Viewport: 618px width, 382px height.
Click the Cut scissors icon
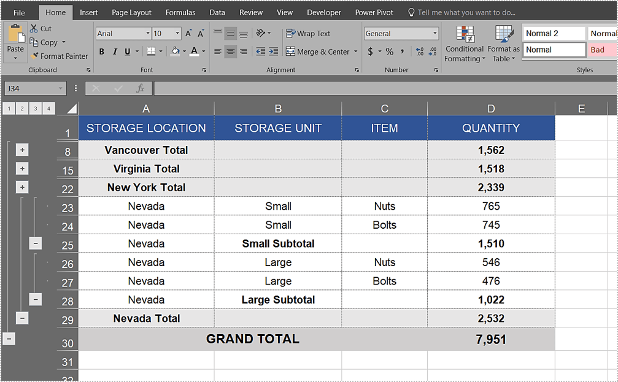point(33,29)
